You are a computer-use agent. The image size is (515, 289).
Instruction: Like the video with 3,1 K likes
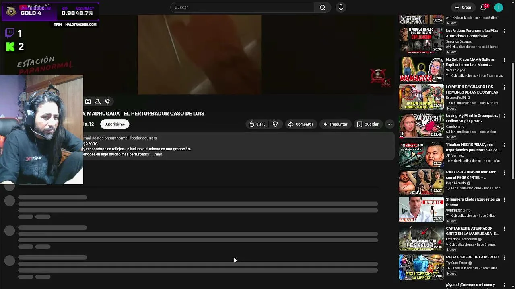256,124
